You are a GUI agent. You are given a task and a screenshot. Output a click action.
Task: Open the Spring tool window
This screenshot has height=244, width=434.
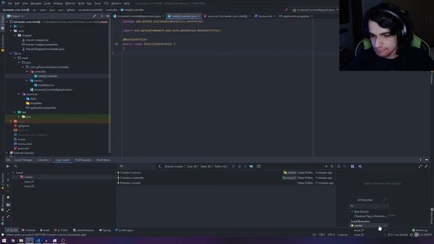[x=105, y=230]
